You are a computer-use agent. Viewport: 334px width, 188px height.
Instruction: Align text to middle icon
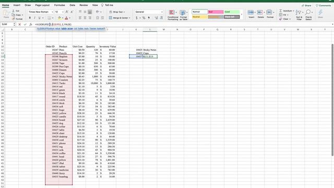tap(85, 12)
